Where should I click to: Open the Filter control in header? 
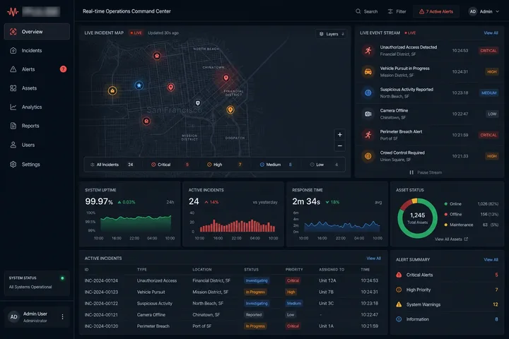pos(397,11)
